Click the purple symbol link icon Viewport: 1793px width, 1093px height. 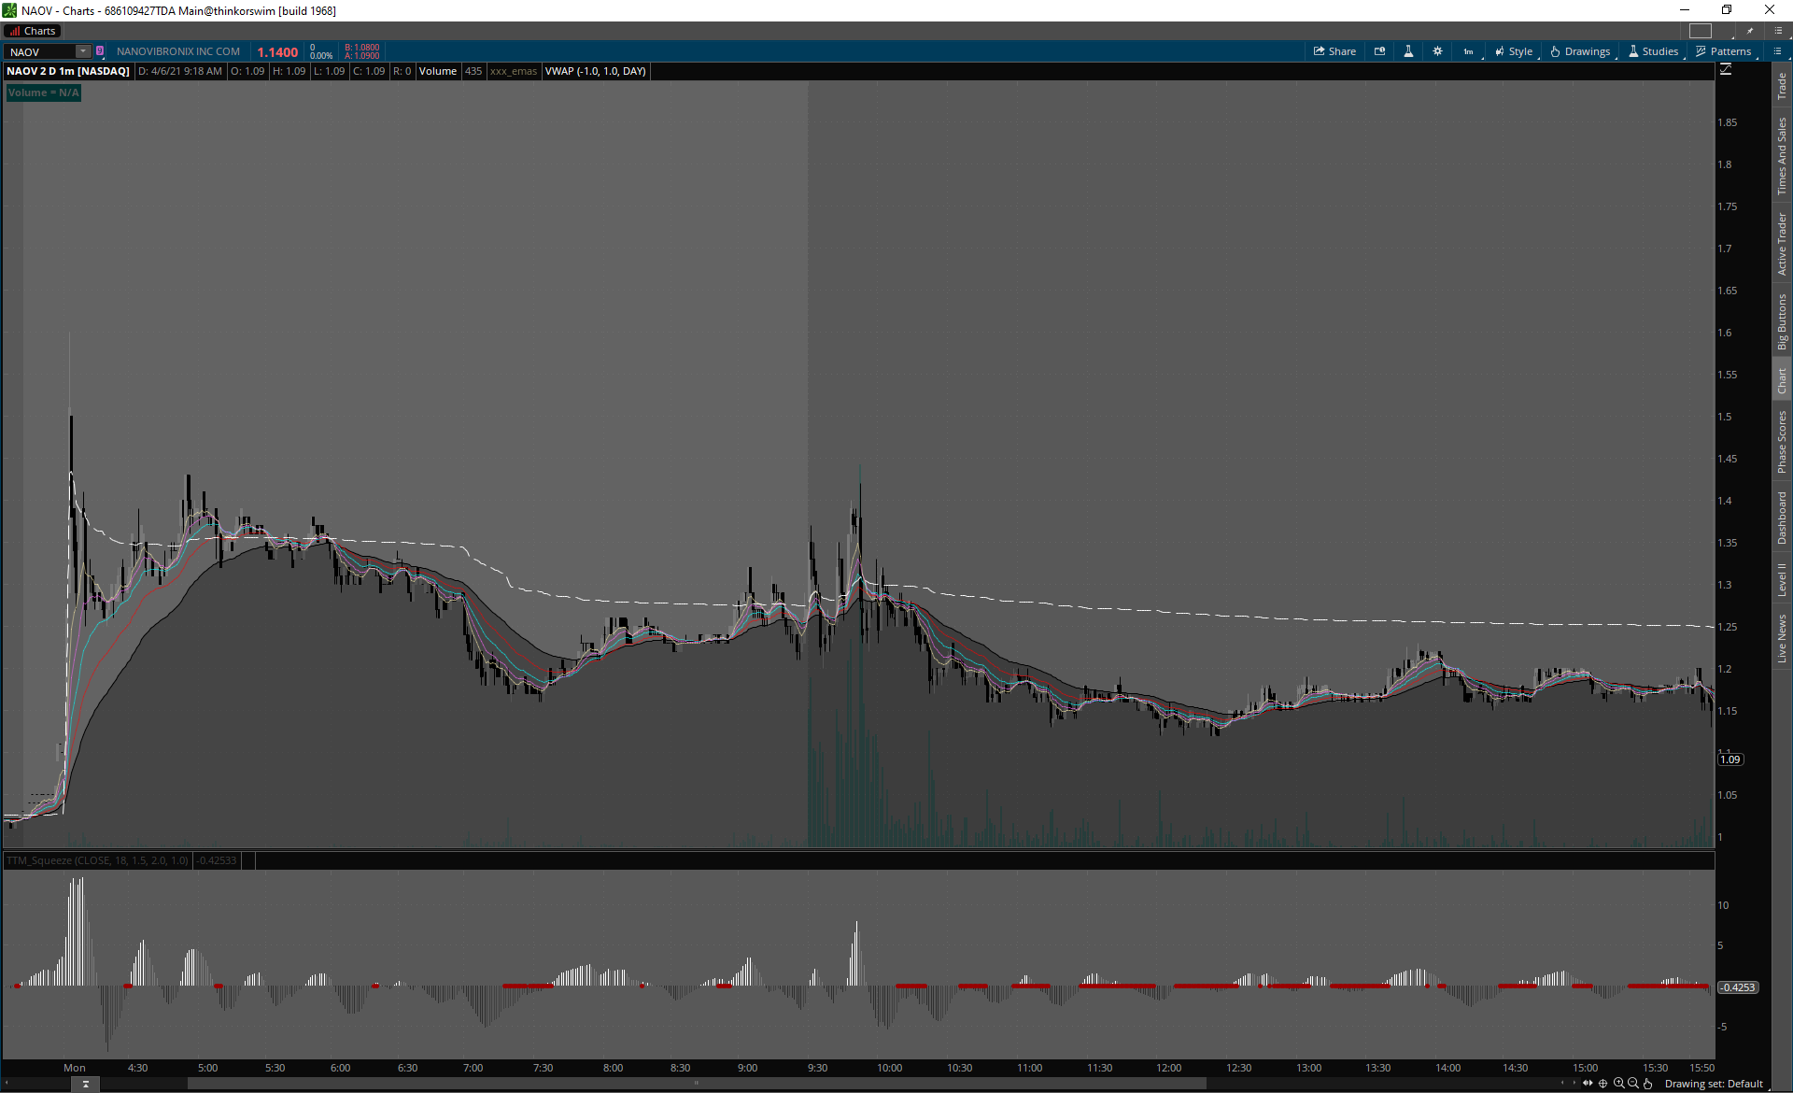[x=100, y=51]
